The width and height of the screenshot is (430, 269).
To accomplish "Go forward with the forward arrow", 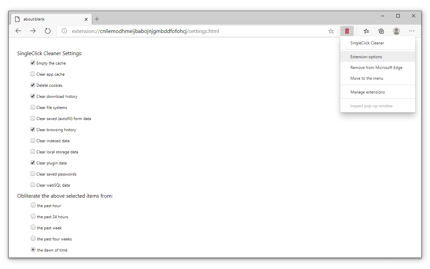I will [x=33, y=31].
